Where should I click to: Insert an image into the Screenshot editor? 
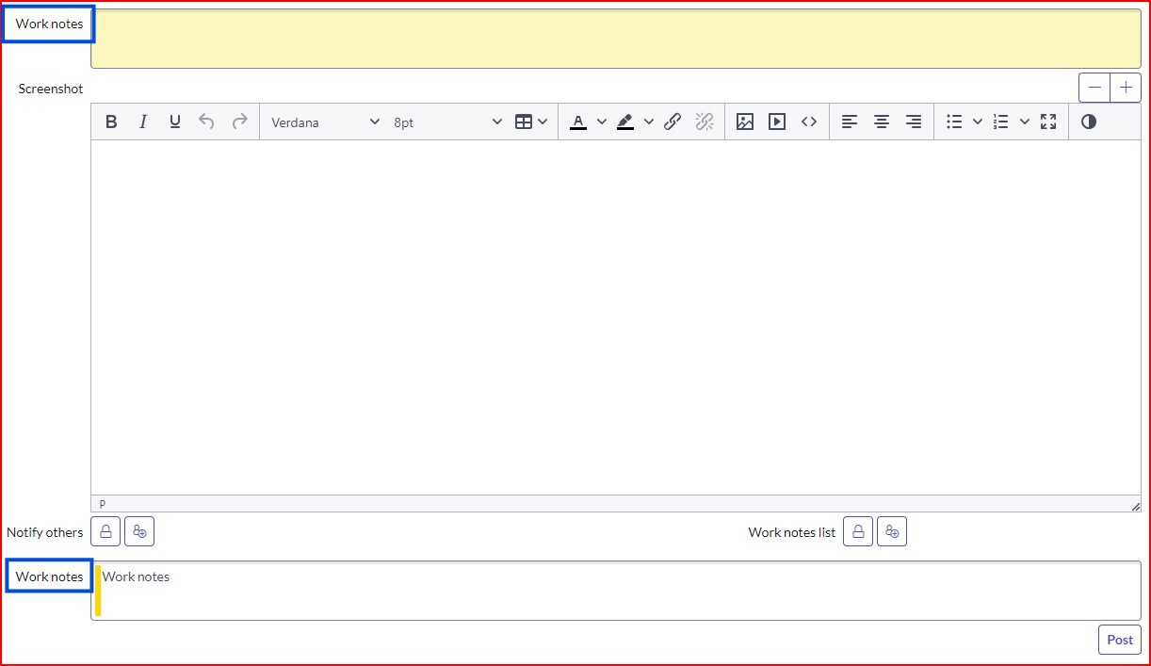[745, 122]
